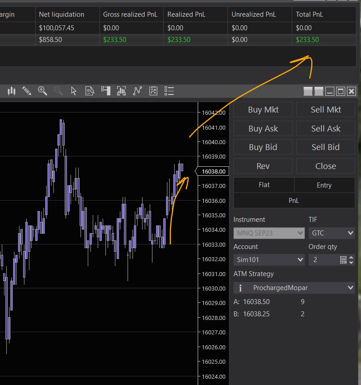Open the Instrument MNQ SEP23 dropdown
The width and height of the screenshot is (361, 385).
point(269,233)
